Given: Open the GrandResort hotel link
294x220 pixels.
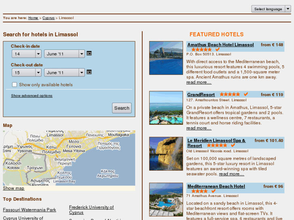Looking at the screenshot, I should click(201, 94).
